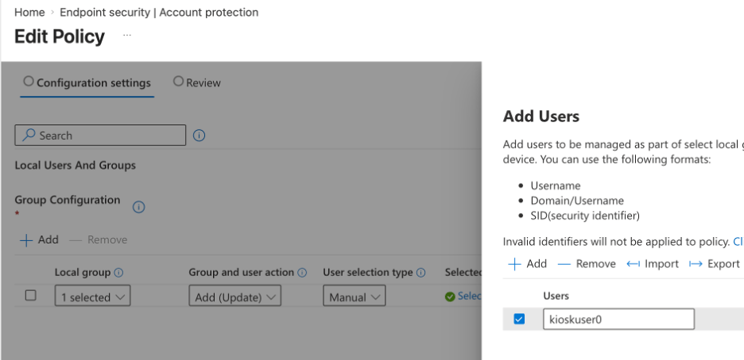Switch to Configuration settings tab
Screen dimensions: 744x360
pos(87,82)
